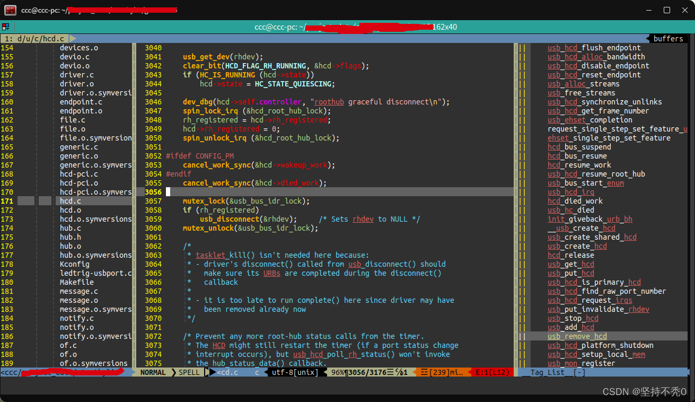695x402 pixels.
Task: Click the terminal icon in the title bar
Action: 10,10
